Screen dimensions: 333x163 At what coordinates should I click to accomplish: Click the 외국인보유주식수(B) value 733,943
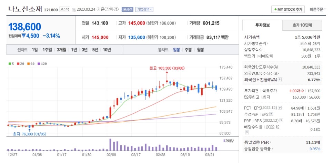pos(314,73)
